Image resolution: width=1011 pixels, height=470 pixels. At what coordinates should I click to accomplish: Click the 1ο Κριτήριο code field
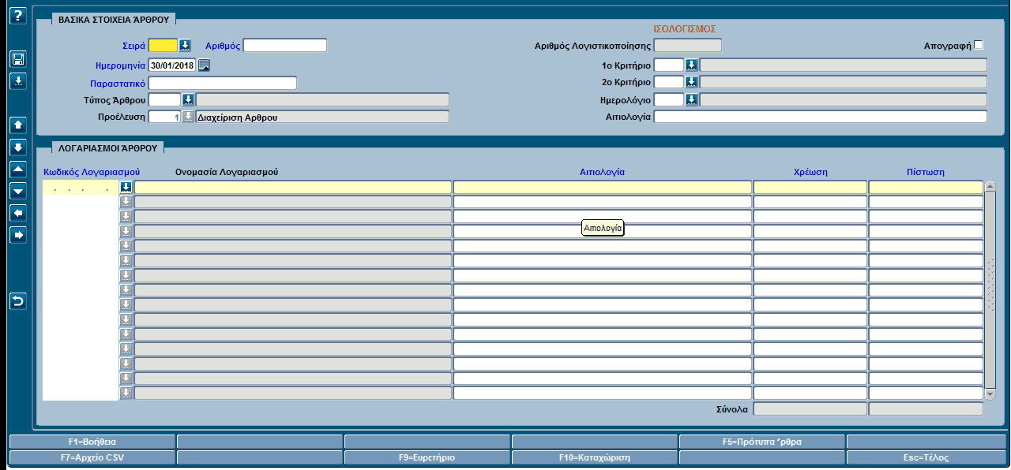[669, 65]
